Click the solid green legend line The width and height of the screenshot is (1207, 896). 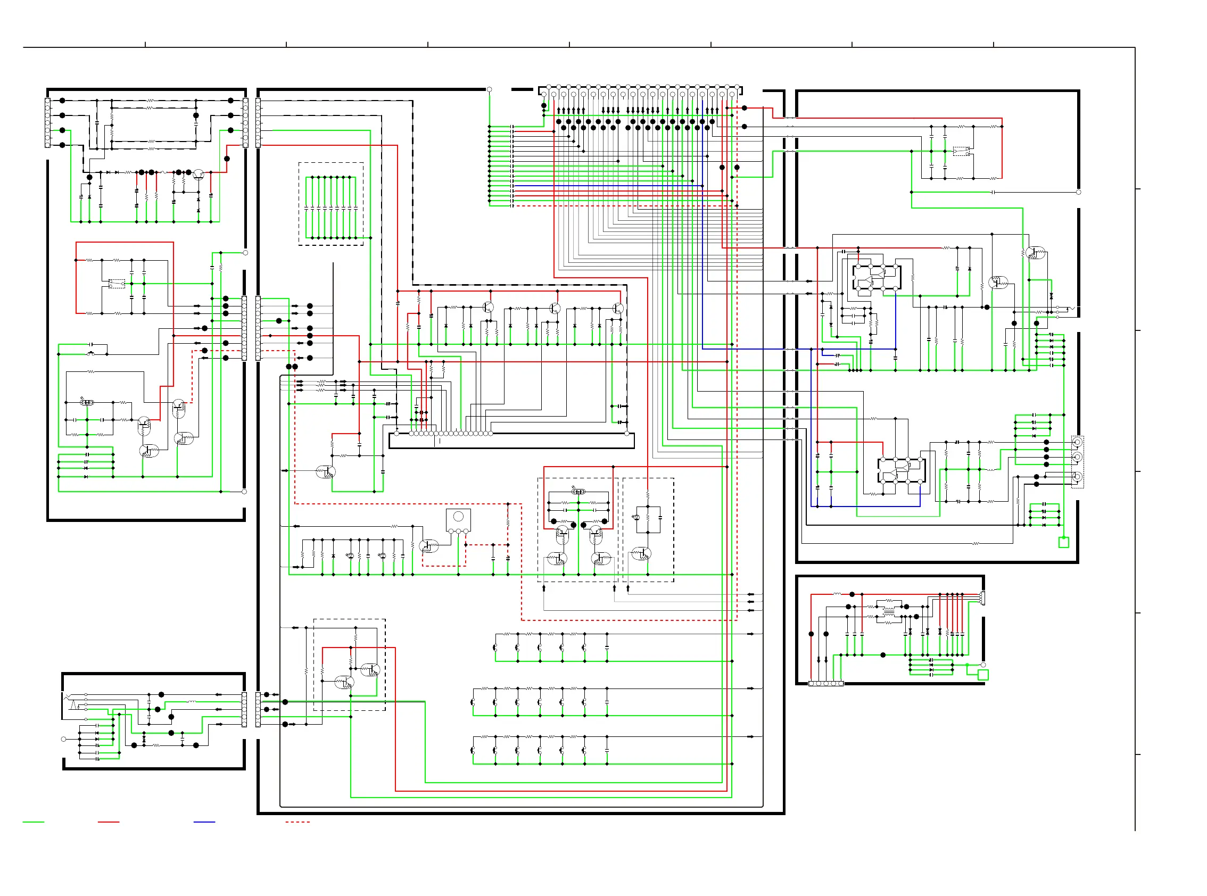tap(33, 822)
